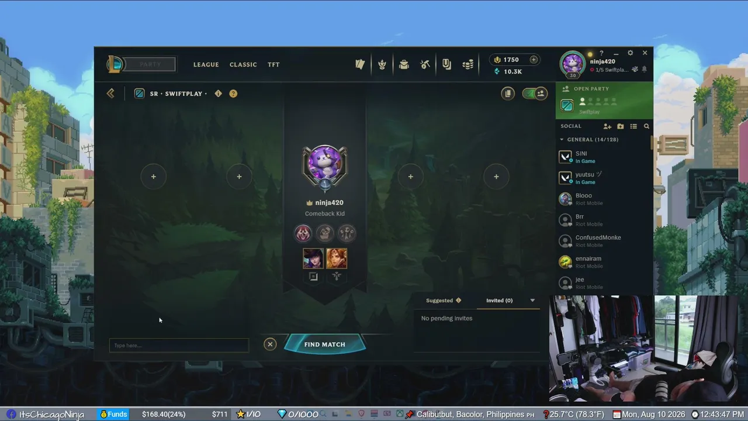Select friend ennairam in the list
This screenshot has height=421, width=748.
[x=604, y=262]
